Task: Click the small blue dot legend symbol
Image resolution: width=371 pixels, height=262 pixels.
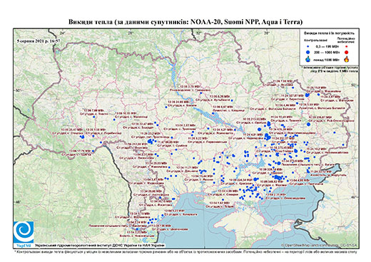Action: (308, 46)
